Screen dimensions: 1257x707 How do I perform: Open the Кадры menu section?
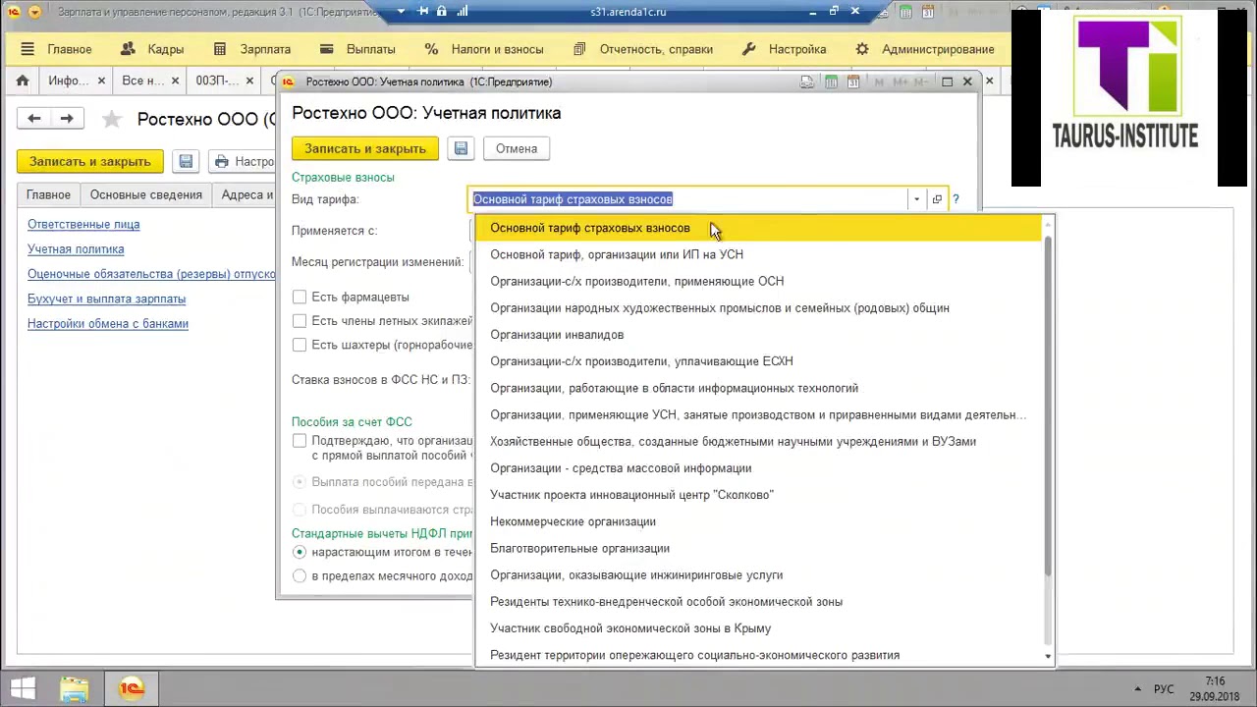pos(153,49)
